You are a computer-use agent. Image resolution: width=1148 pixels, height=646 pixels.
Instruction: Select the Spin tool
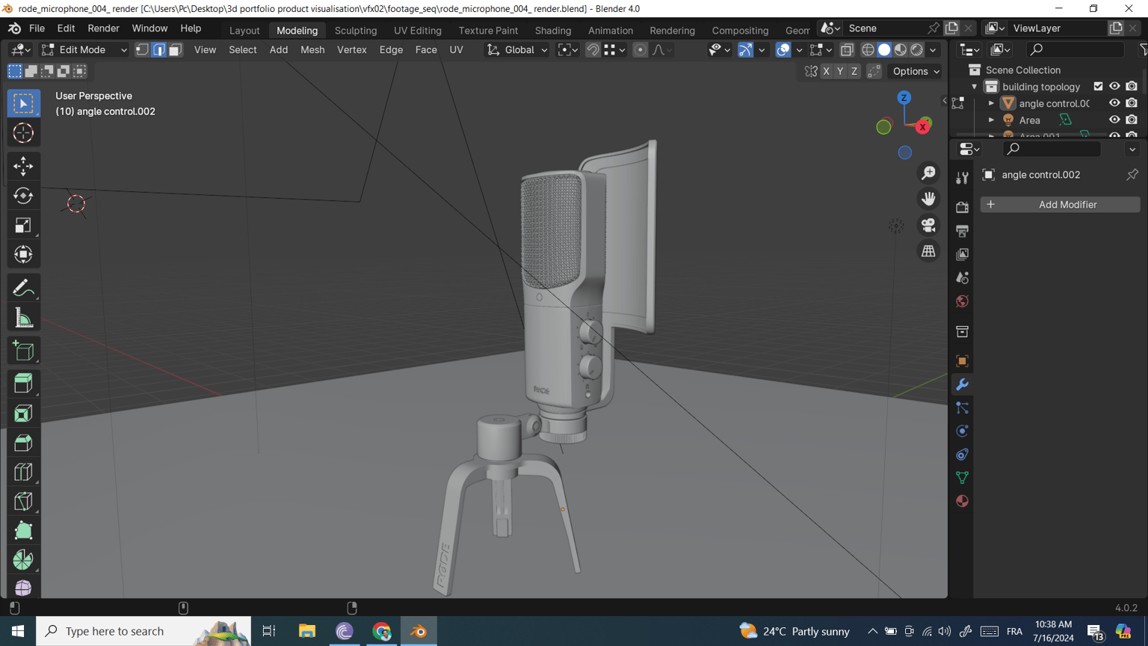coord(23,560)
